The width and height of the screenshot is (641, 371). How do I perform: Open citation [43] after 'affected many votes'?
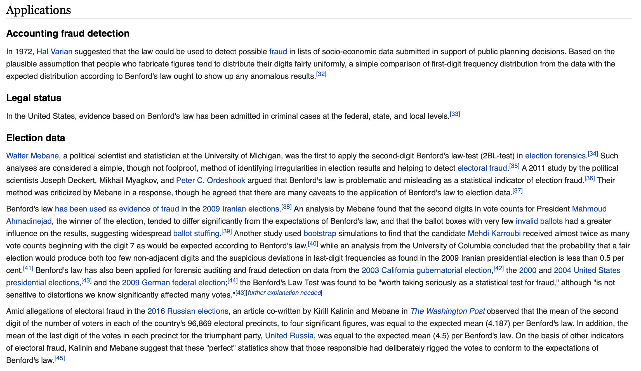241,293
